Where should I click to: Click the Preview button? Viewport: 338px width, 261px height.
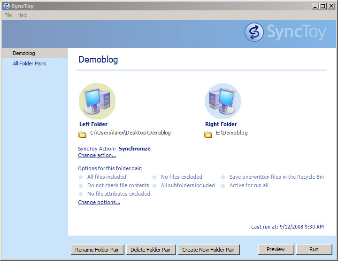pyautogui.click(x=276, y=249)
